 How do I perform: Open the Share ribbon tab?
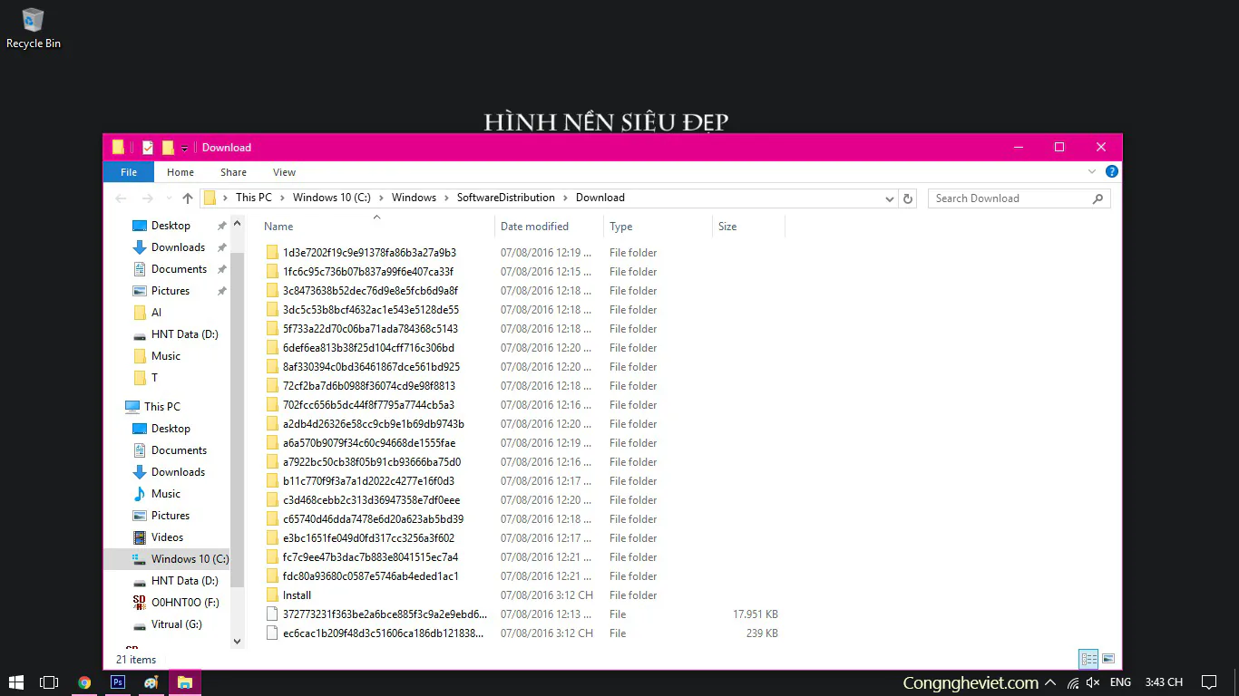233,172
